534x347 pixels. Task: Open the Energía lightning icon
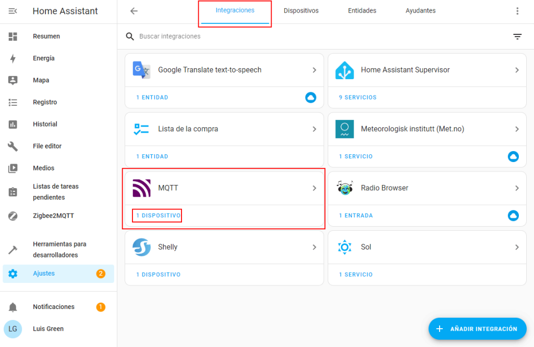click(x=13, y=58)
